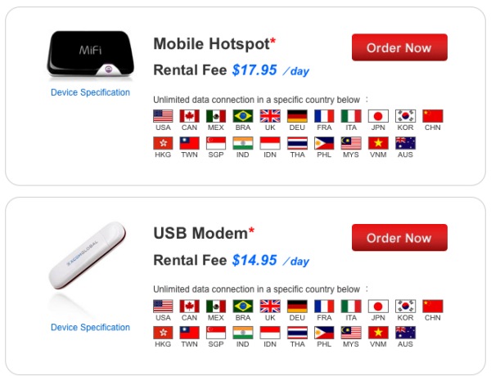This screenshot has height=376, width=491.
Task: Choose UK flag in USB Modem section
Action: pos(270,307)
